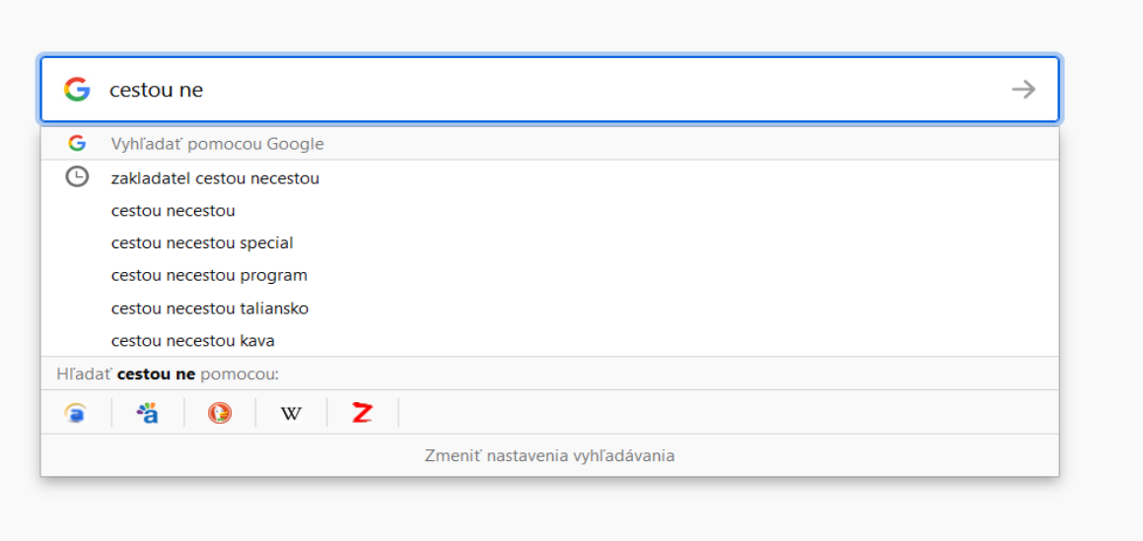Click the clock history icon
The width and height of the screenshot is (1143, 541).
77,177
